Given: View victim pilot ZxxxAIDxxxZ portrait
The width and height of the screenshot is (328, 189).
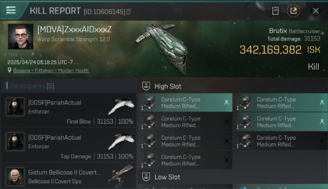Looking at the screenshot, I should click(21, 37).
